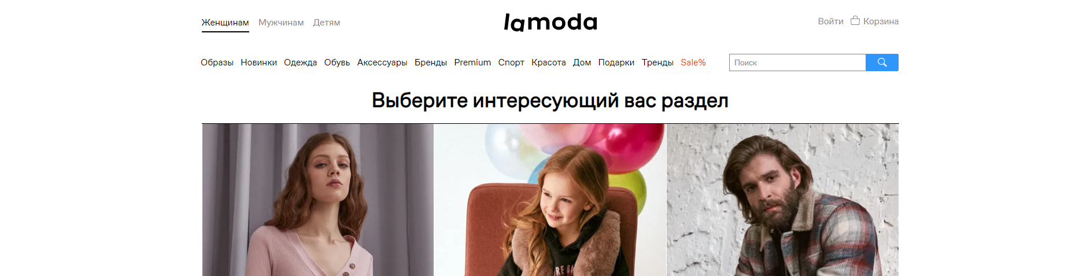Open the Обувь category
Screen dimensions: 1090x276
[x=337, y=62]
